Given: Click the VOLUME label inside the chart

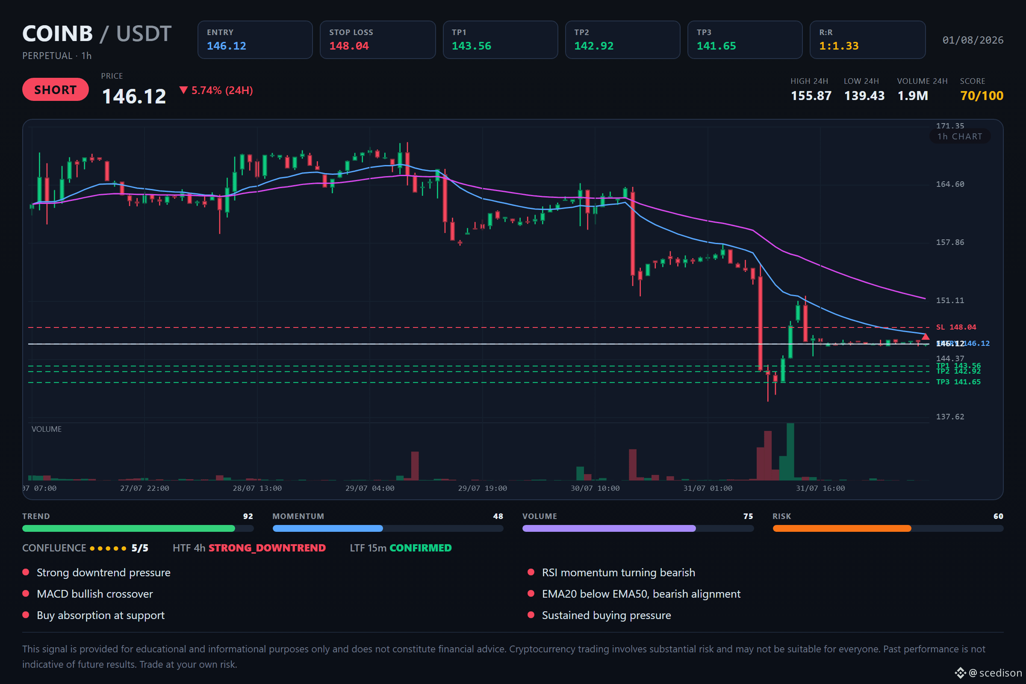Looking at the screenshot, I should (46, 429).
